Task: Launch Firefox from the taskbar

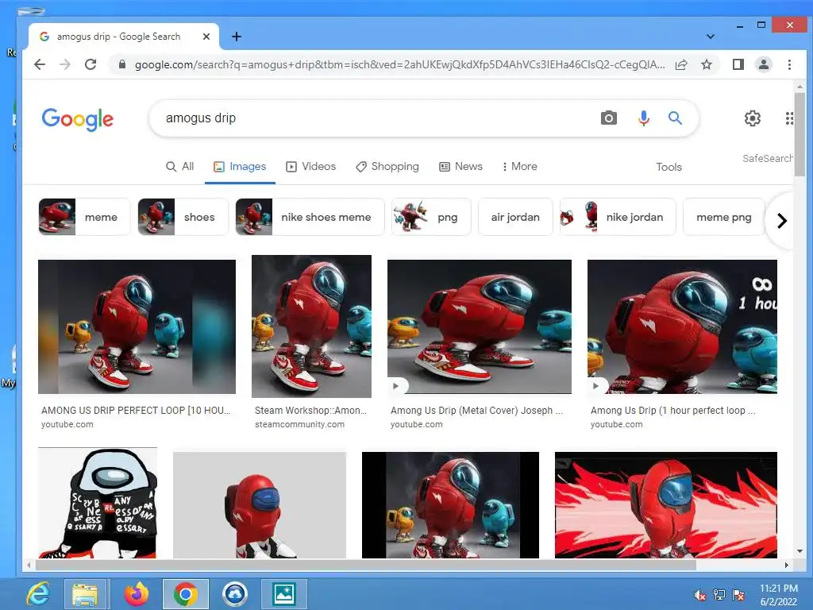Action: 136,594
